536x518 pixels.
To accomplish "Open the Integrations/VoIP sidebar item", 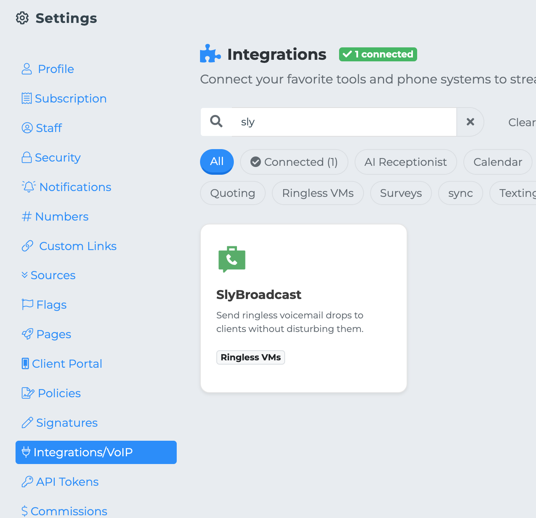I will coord(96,452).
